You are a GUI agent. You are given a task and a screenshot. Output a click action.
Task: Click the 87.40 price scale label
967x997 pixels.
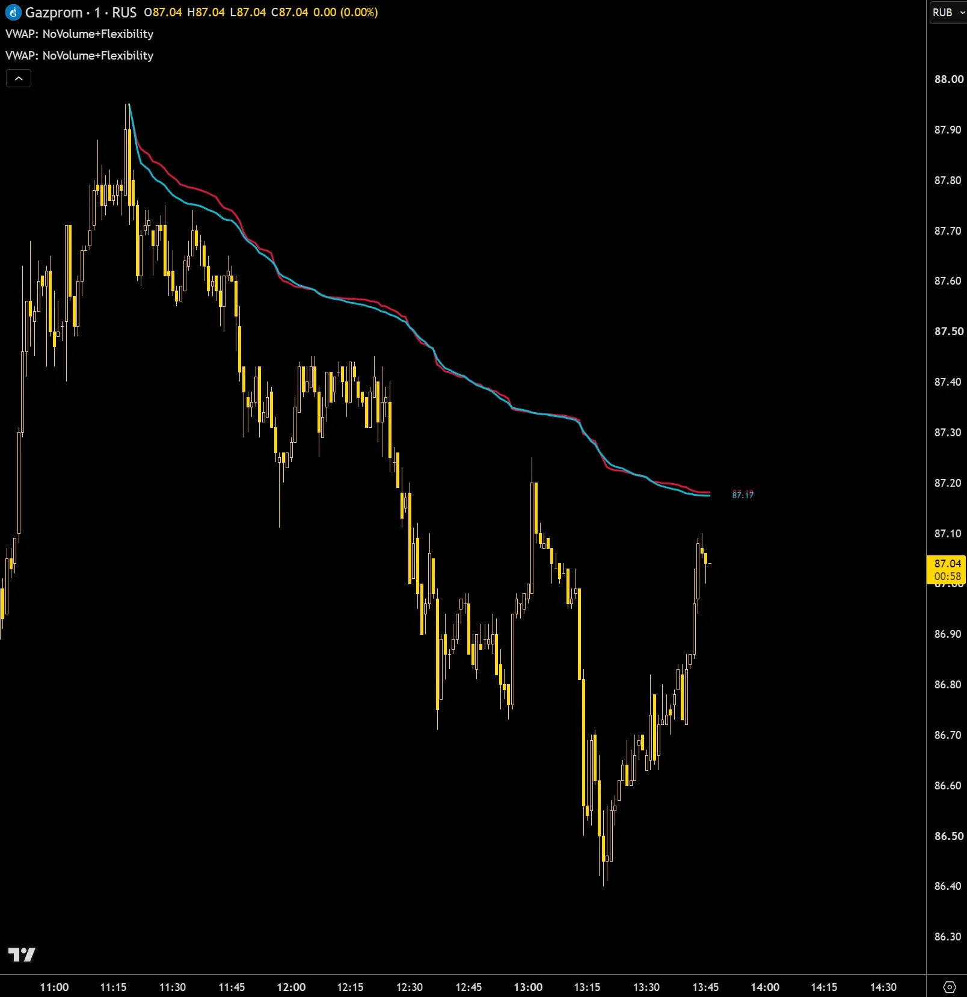pyautogui.click(x=949, y=382)
